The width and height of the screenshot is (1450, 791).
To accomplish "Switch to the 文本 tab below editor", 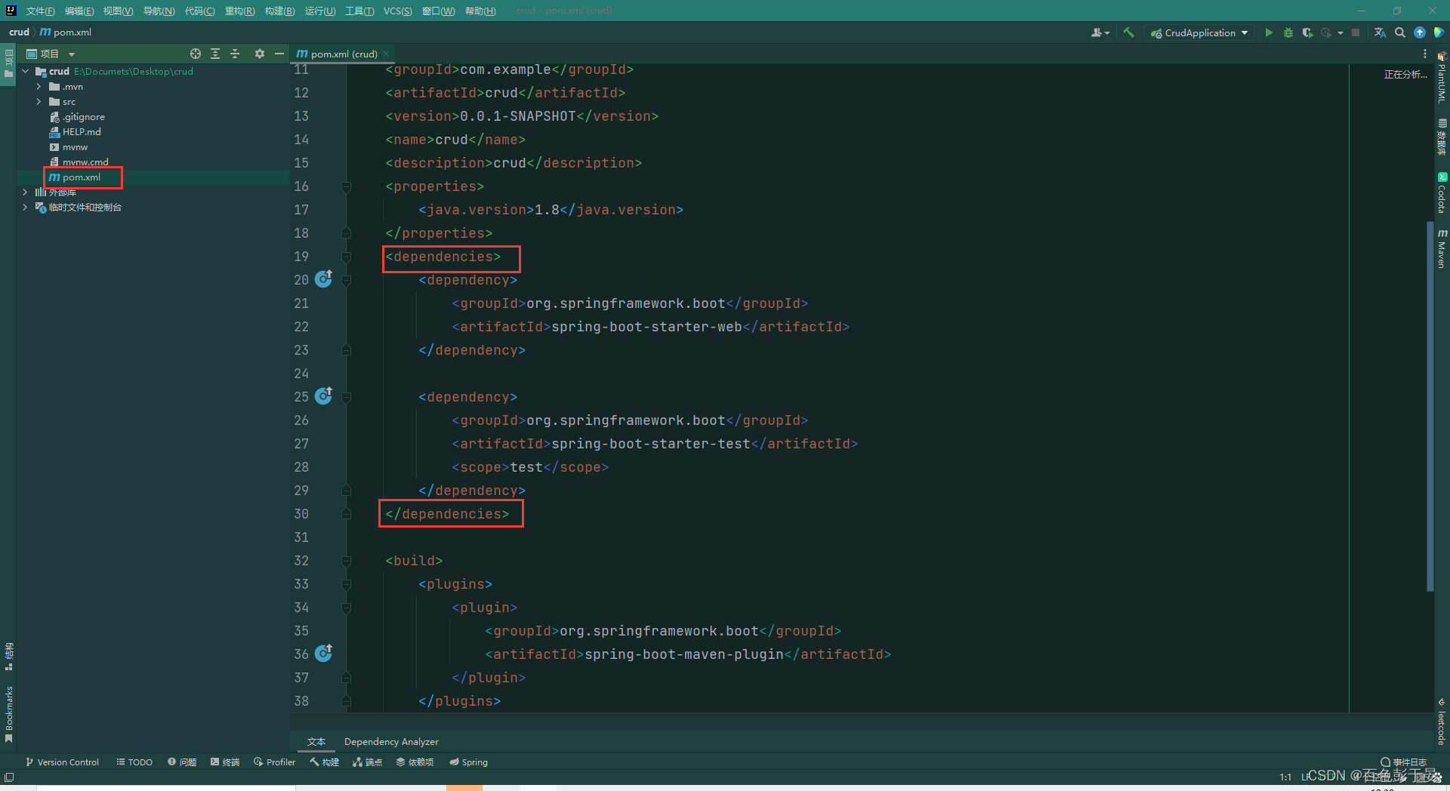I will click(x=316, y=742).
